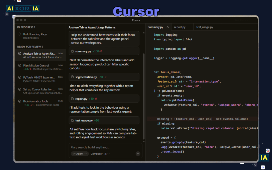Open the Composer 1.5 model dropdown

coord(99,154)
